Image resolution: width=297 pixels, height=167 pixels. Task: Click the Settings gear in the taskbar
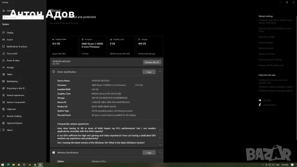click(40, 165)
